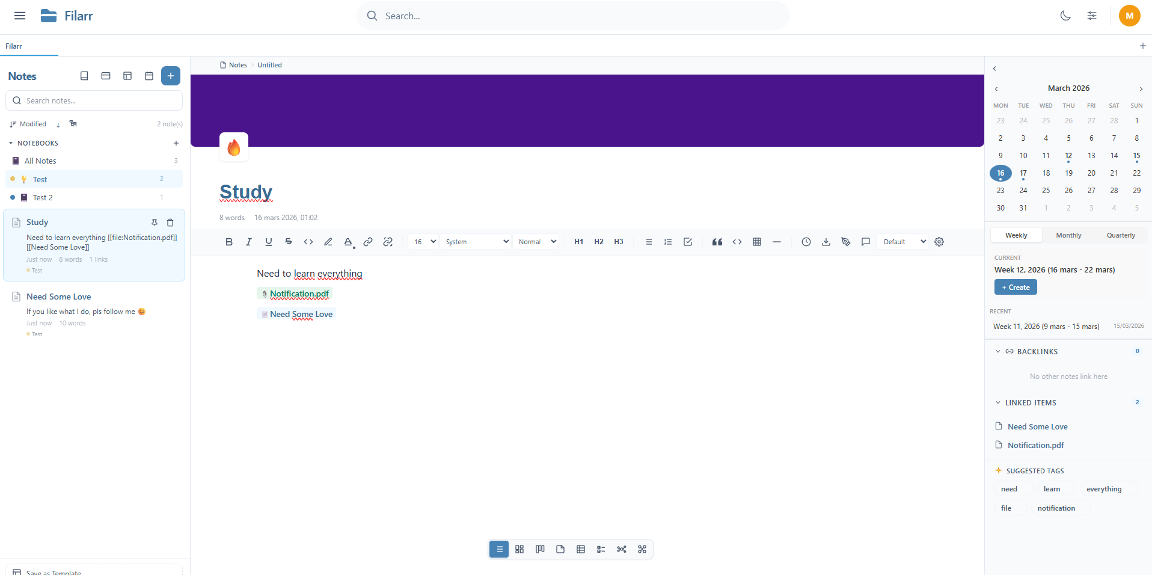
Task: Select the font color swatch
Action: (348, 242)
